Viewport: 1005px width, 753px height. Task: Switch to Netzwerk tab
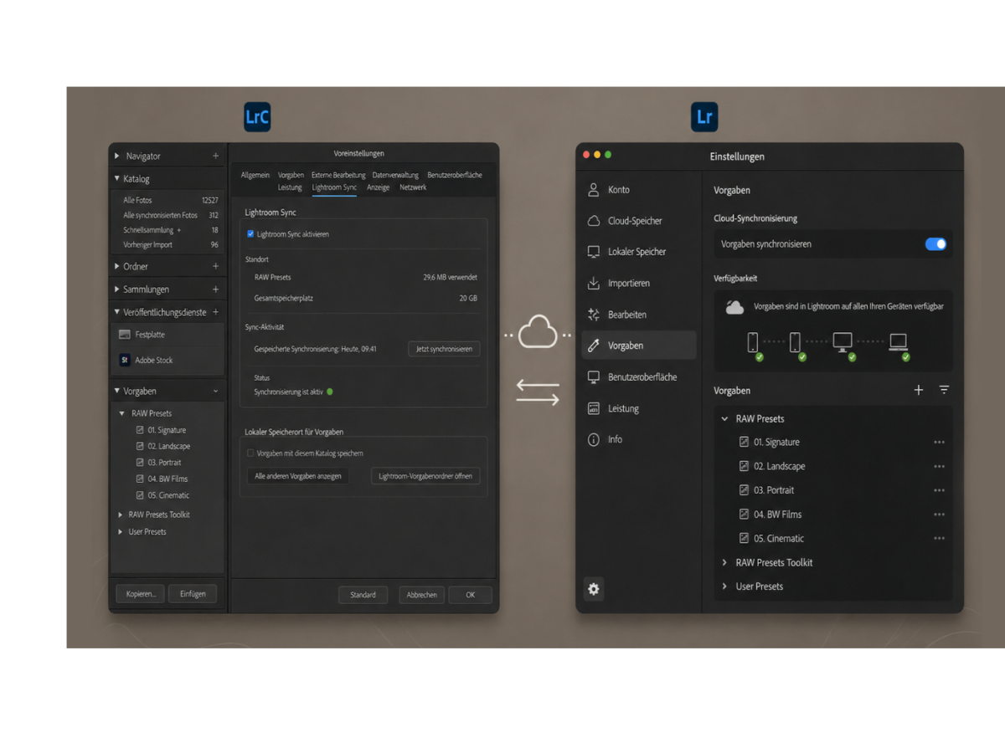click(413, 187)
